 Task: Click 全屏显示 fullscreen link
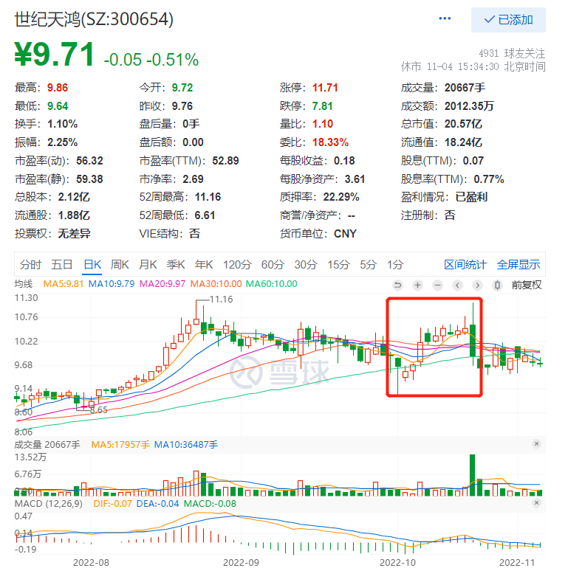coord(519,265)
